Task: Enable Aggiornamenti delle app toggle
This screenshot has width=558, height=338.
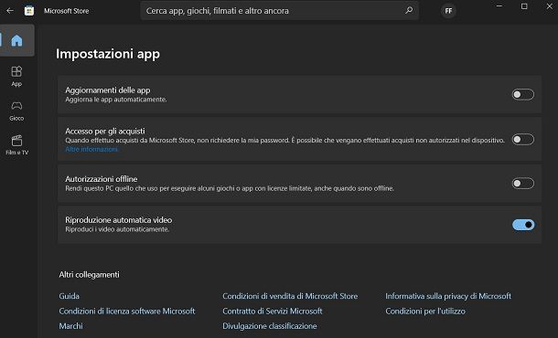Action: pyautogui.click(x=522, y=94)
